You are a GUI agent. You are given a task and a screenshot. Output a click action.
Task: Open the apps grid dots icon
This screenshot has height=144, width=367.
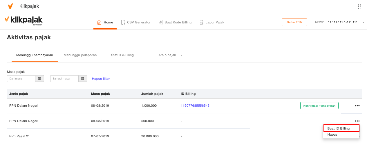click(x=359, y=6)
